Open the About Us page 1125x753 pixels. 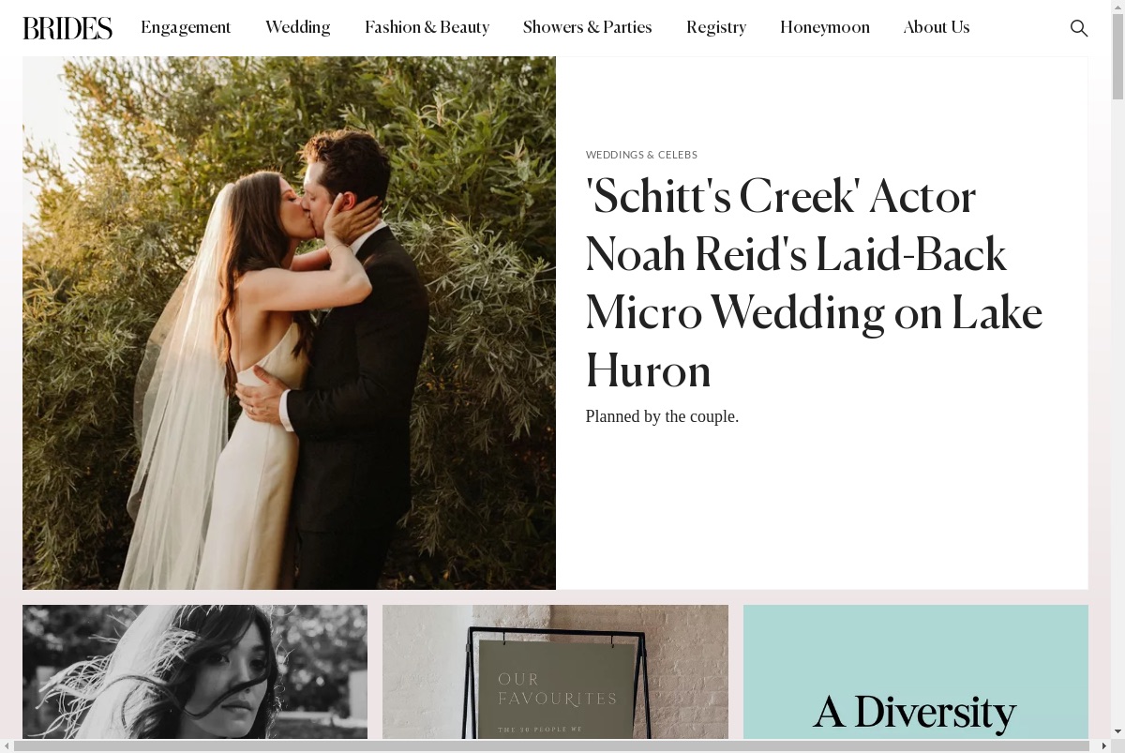click(937, 28)
